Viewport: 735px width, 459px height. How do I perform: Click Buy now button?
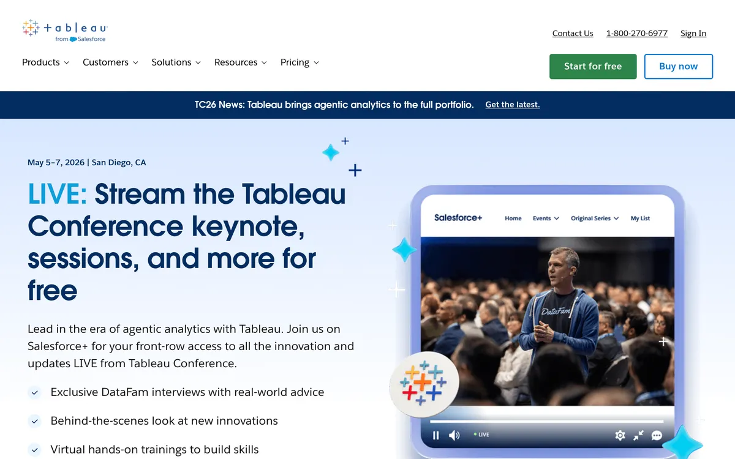pos(679,67)
